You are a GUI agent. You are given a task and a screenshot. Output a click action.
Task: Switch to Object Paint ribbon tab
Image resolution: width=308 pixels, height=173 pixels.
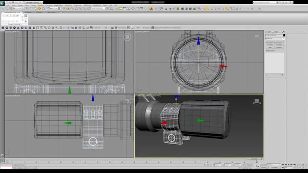pyautogui.click(x=51, y=12)
